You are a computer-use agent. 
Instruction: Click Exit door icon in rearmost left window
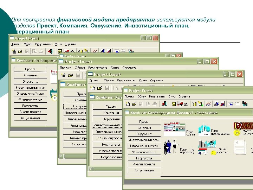pyautogui.click(x=50, y=51)
